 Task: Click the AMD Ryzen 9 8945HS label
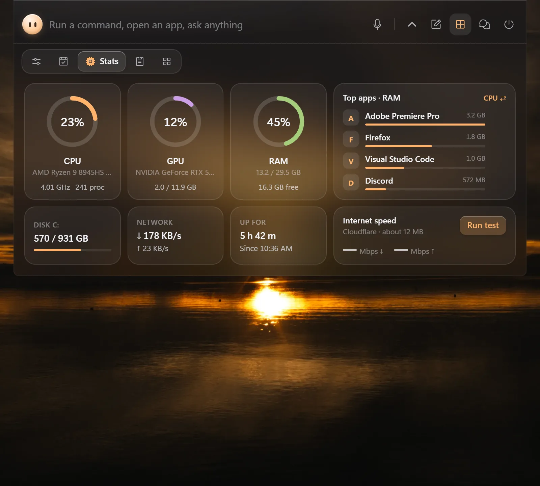click(x=72, y=172)
